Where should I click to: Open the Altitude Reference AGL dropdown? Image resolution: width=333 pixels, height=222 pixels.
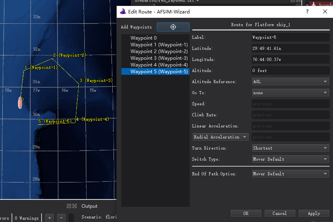point(290,82)
